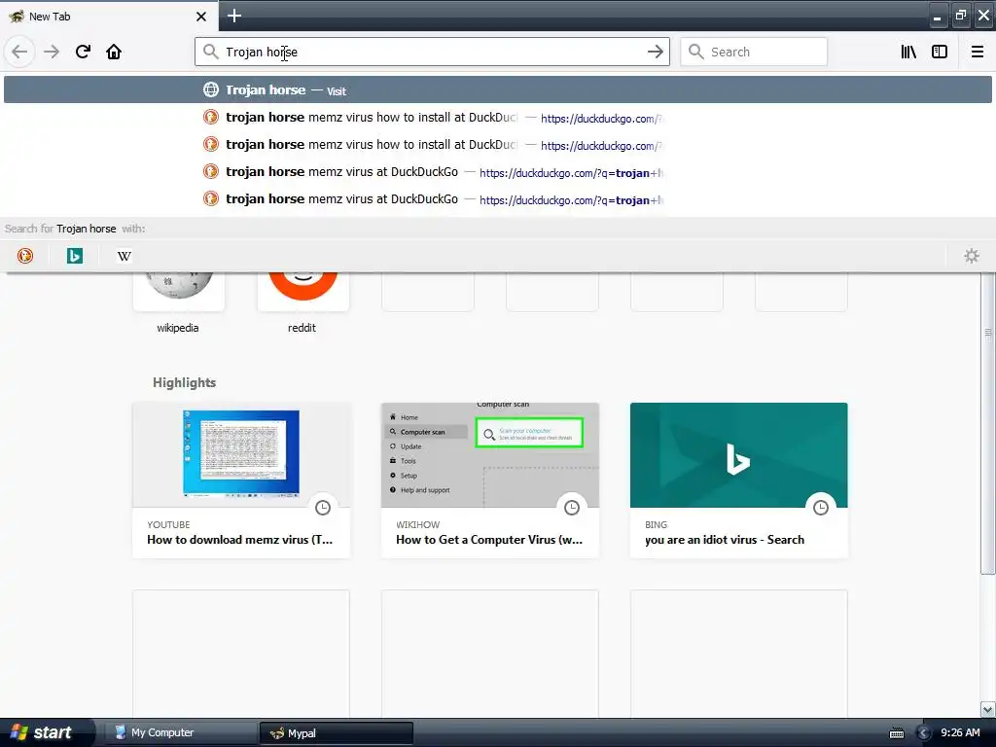
Task: Choose first 'trojan horse memz virus at DuckDuckGo' suggestion
Action: pos(498,172)
